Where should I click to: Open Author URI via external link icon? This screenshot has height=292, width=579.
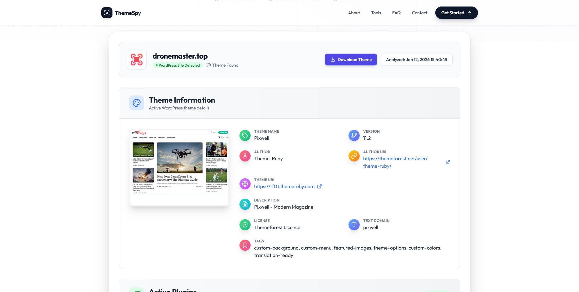(x=448, y=162)
